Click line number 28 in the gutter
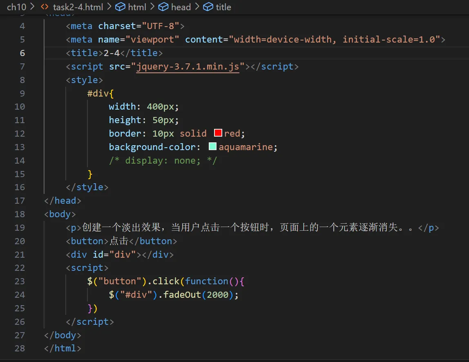469x362 pixels. coord(20,348)
